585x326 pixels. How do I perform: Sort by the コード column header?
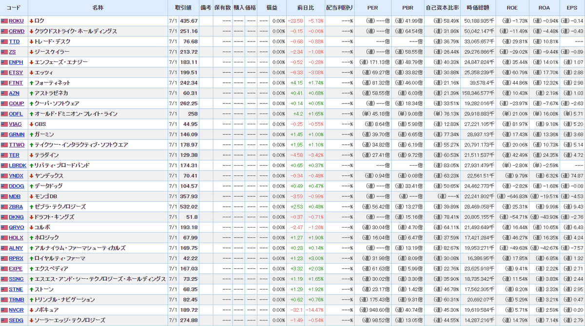14,8
